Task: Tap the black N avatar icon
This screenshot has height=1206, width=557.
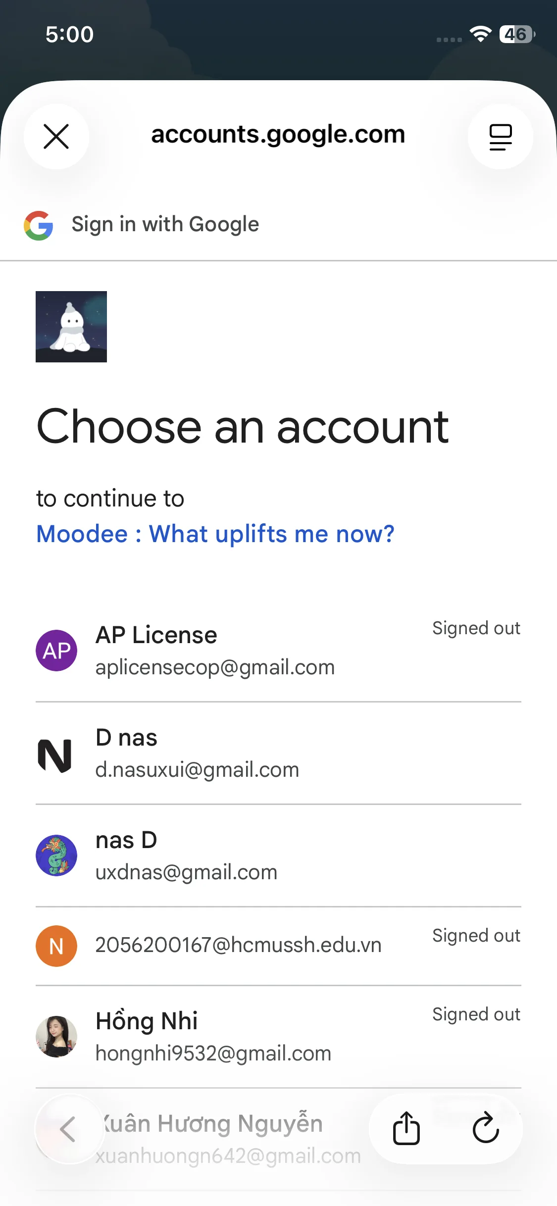Action: 55,755
